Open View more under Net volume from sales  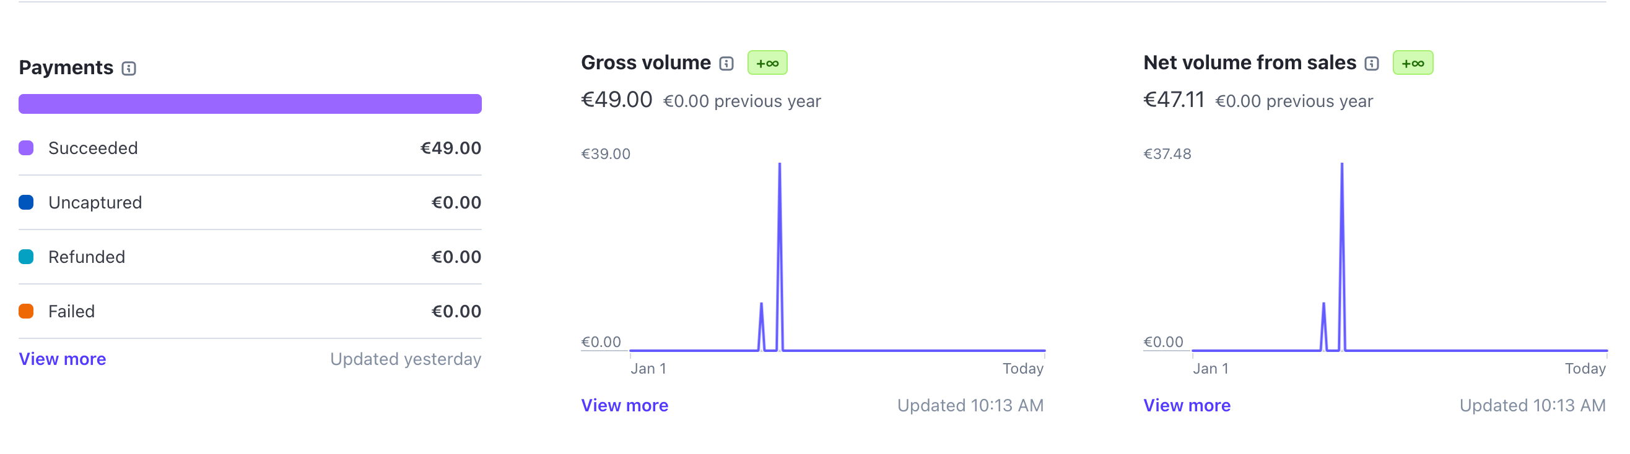(x=1187, y=405)
